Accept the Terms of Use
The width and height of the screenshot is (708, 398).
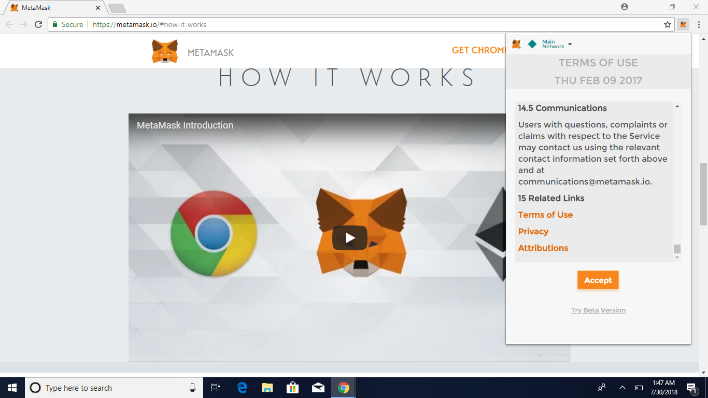click(598, 280)
